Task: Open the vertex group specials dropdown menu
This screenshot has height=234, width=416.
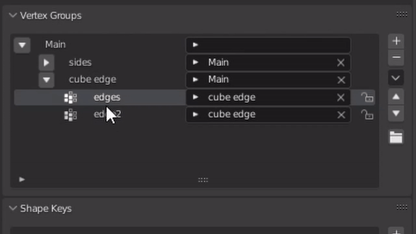Action: [x=396, y=77]
